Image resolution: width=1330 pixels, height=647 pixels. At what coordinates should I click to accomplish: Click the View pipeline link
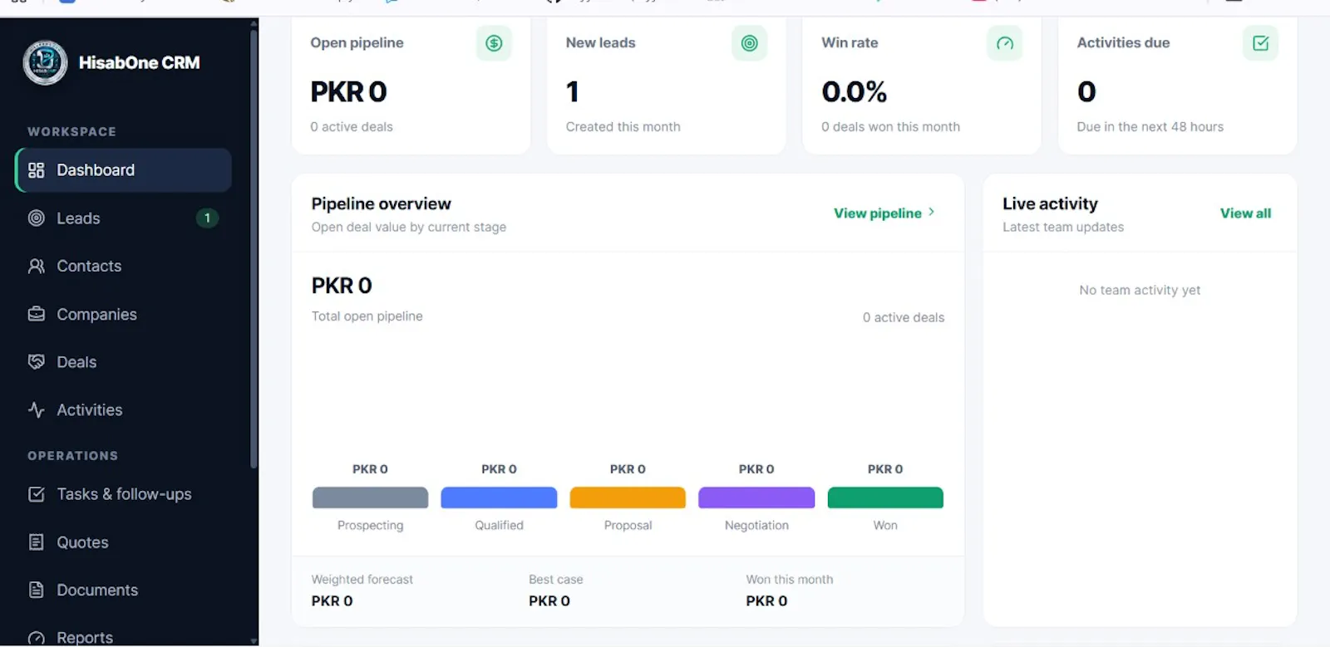point(884,213)
